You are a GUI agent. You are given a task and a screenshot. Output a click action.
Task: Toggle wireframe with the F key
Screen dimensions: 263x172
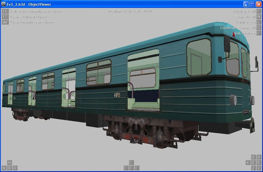259,11
